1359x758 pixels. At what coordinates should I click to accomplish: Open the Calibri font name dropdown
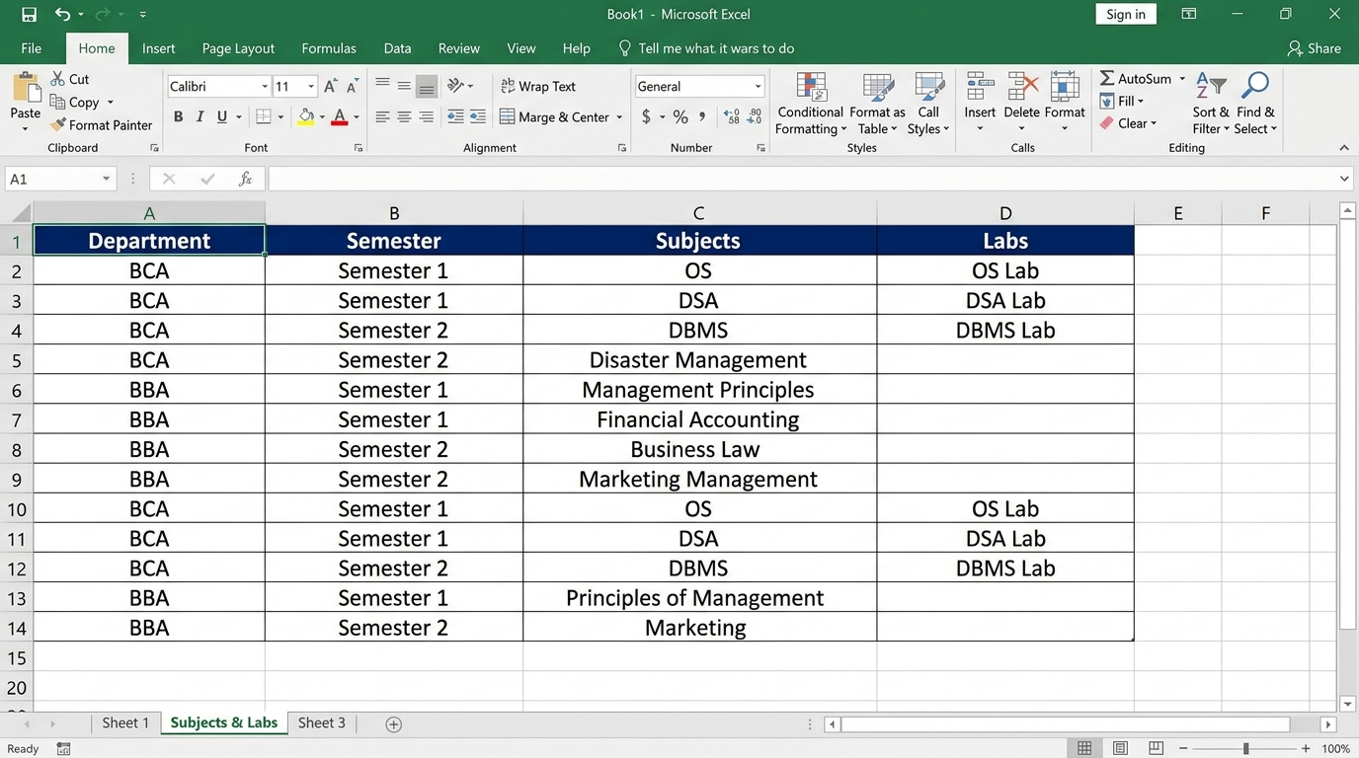265,87
